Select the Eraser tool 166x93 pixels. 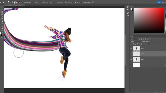point(2,19)
